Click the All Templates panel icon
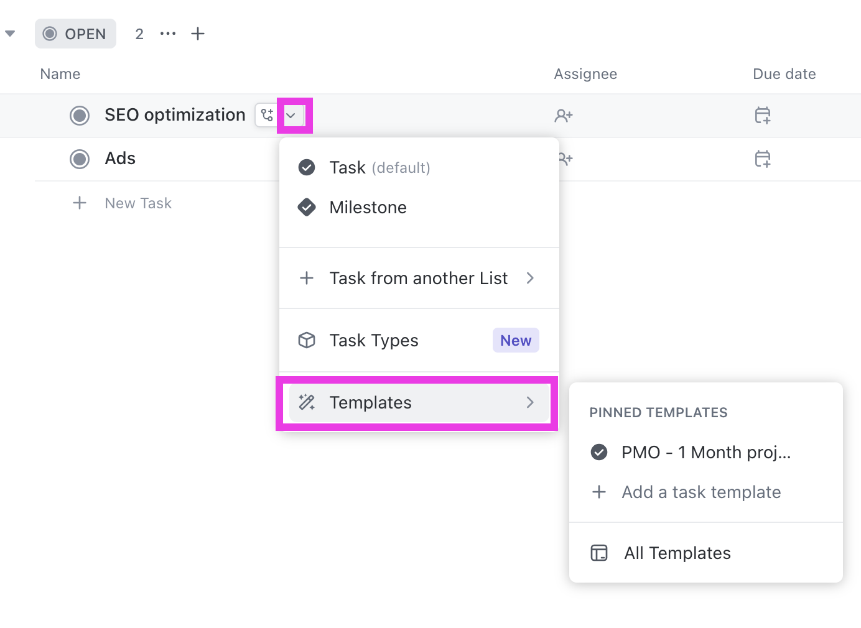Screen dimensions: 861x628 coord(598,552)
